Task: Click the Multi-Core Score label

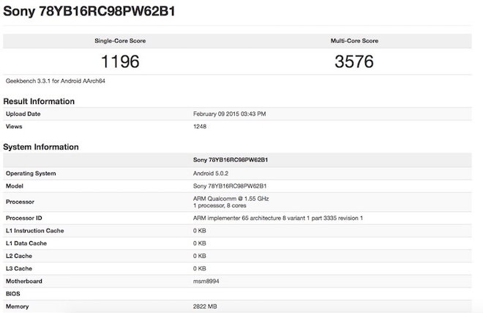Action: (354, 41)
